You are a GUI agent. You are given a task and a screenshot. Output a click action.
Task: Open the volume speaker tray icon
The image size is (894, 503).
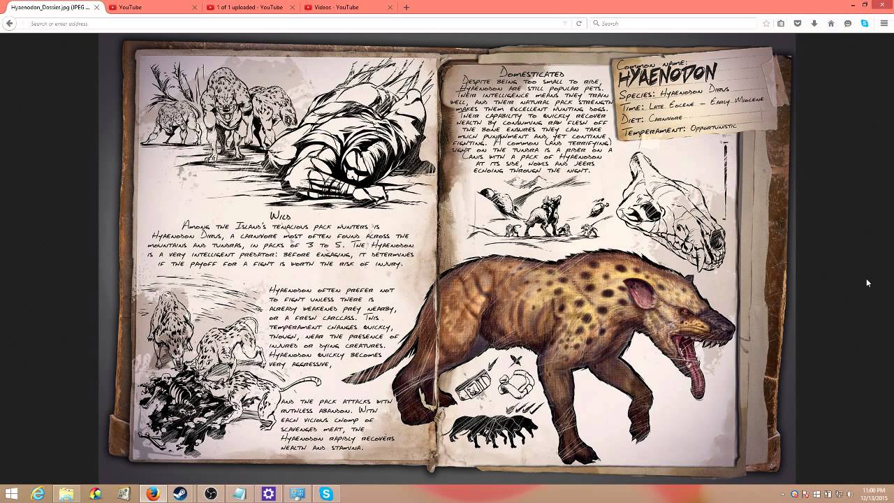(850, 495)
